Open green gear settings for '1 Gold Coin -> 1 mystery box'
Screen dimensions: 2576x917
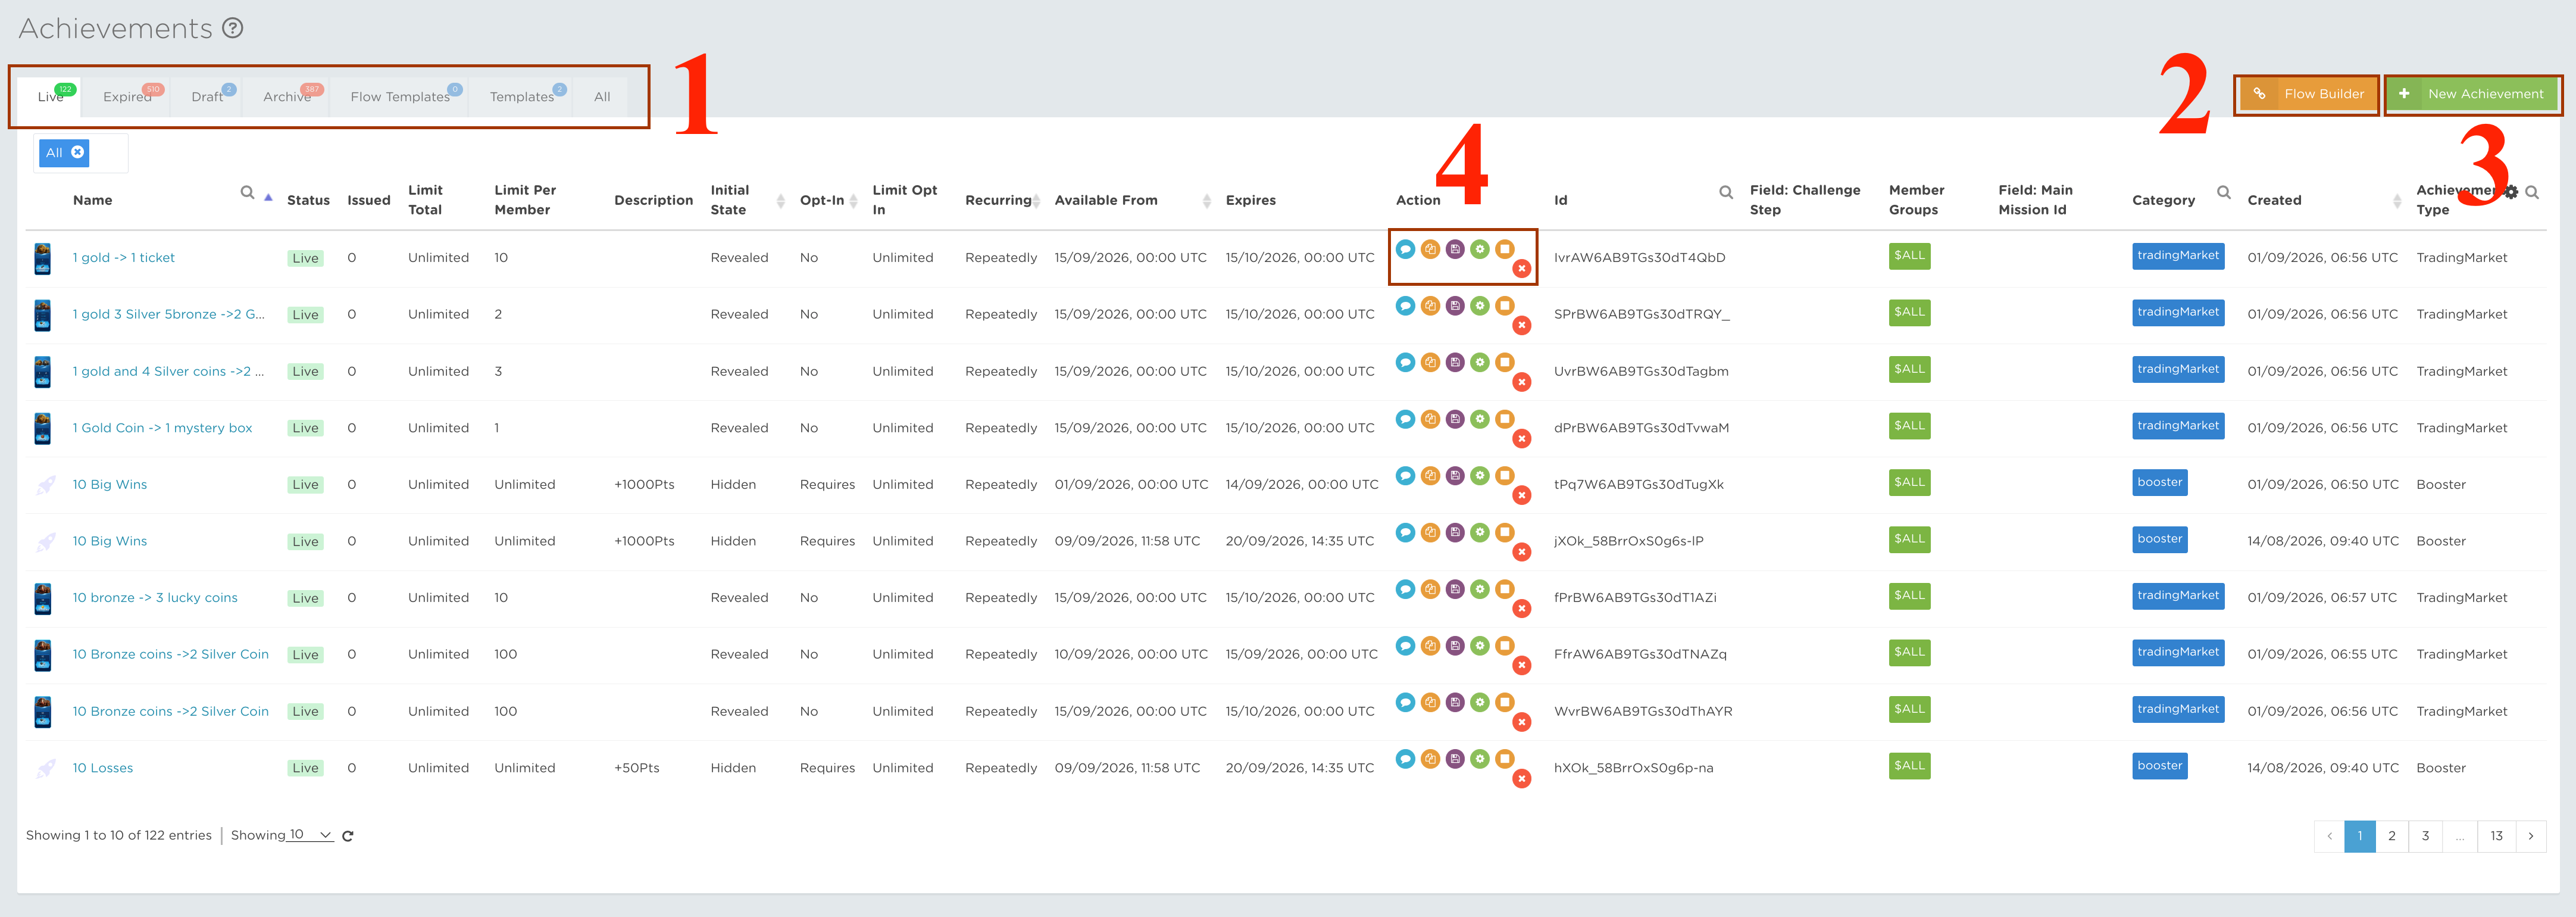pyautogui.click(x=1480, y=419)
